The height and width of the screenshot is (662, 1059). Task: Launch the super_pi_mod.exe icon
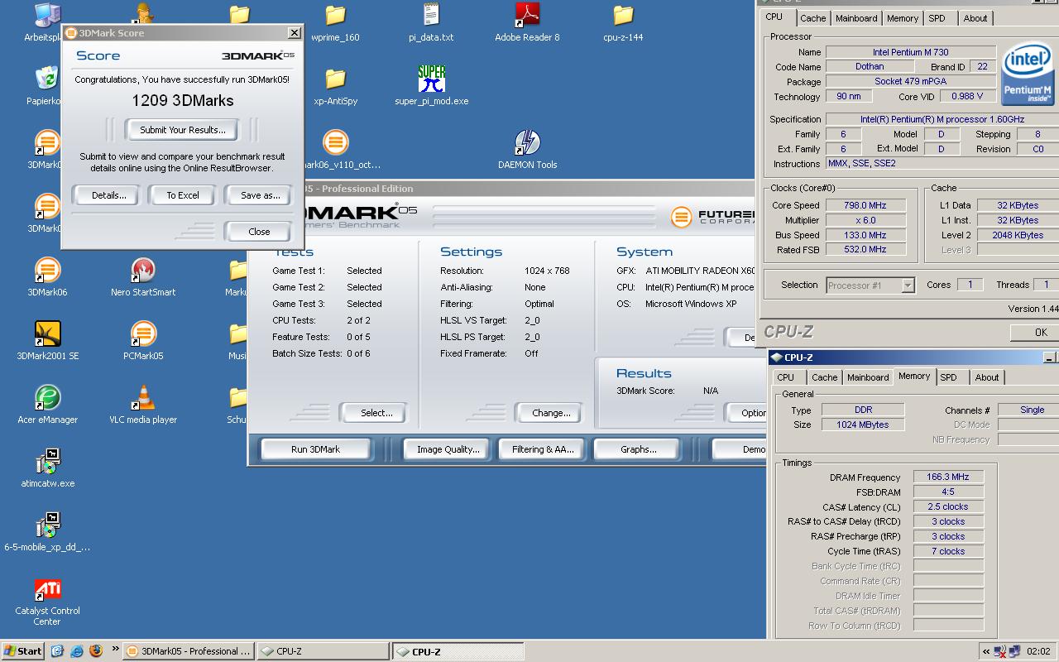431,79
